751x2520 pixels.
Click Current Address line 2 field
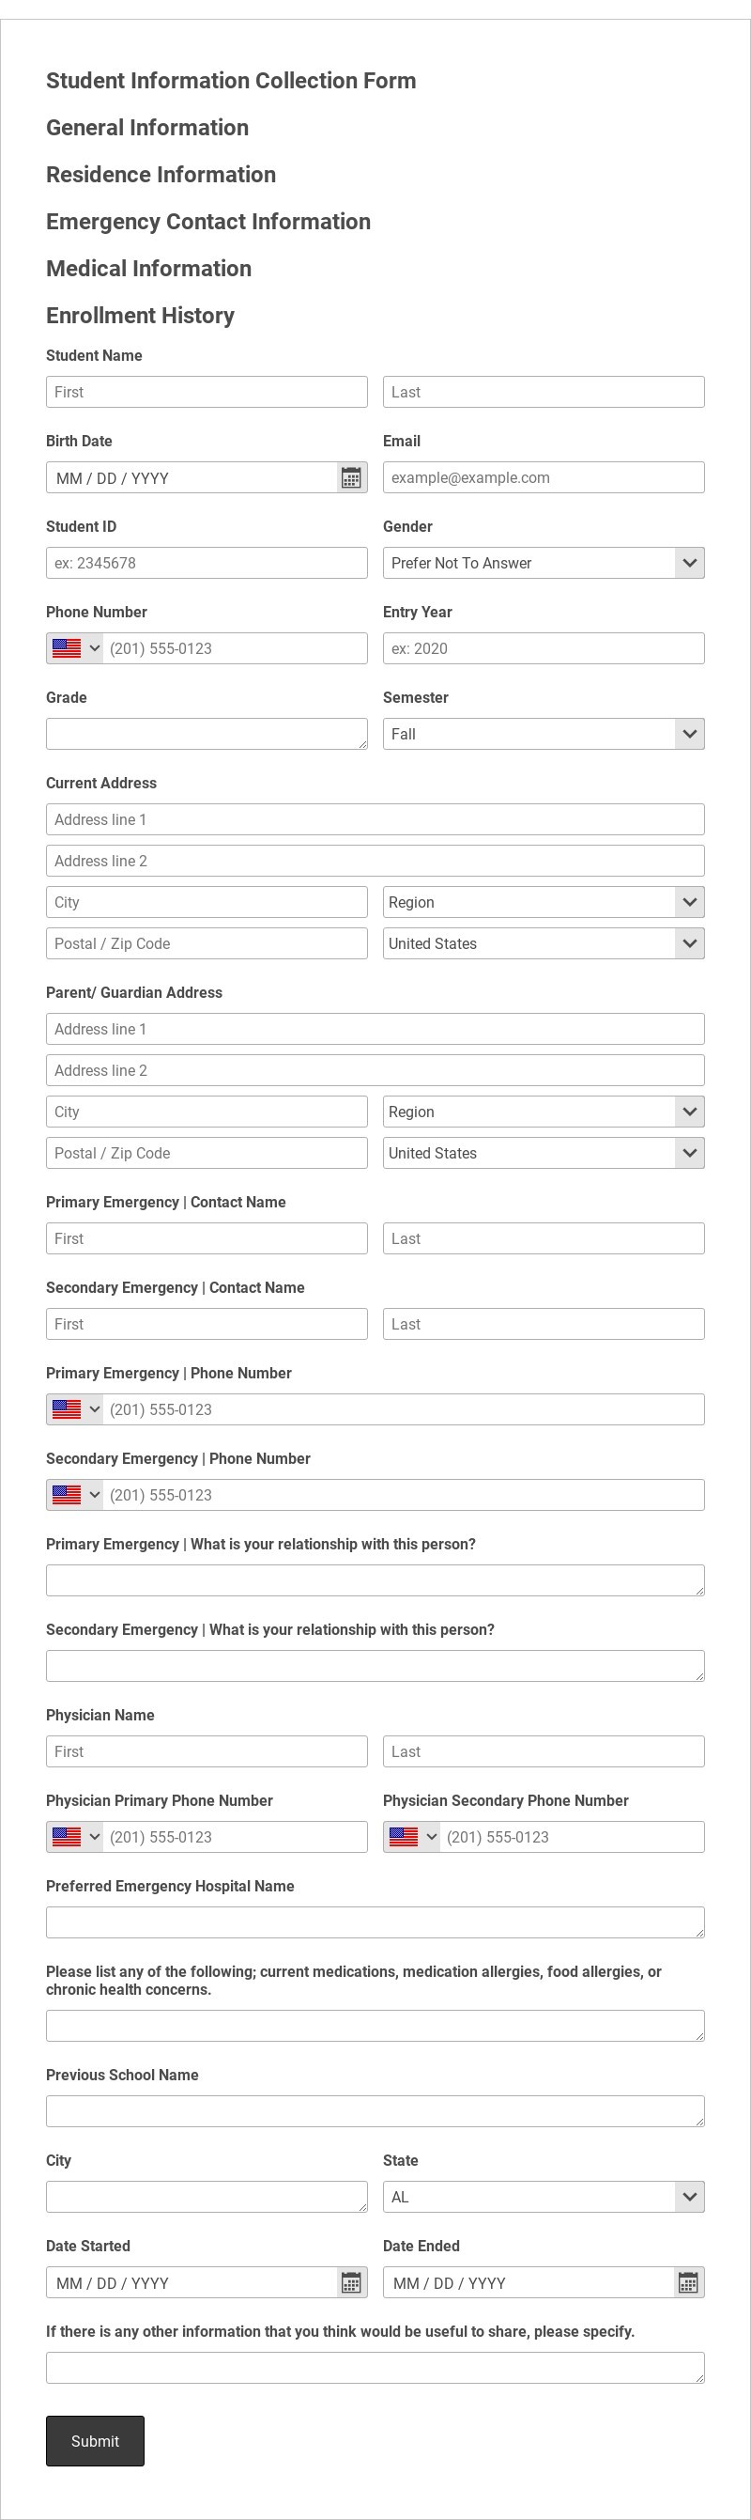(375, 861)
